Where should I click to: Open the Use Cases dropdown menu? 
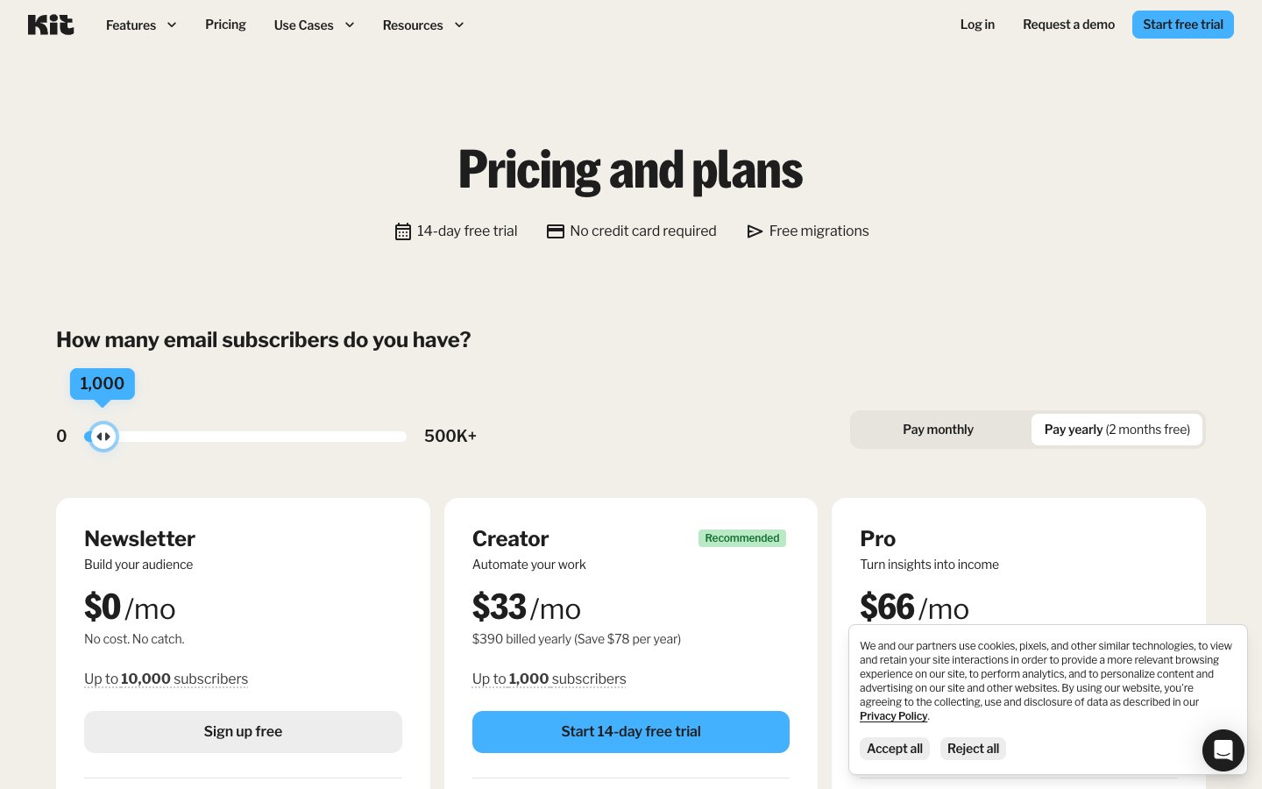pos(303,25)
